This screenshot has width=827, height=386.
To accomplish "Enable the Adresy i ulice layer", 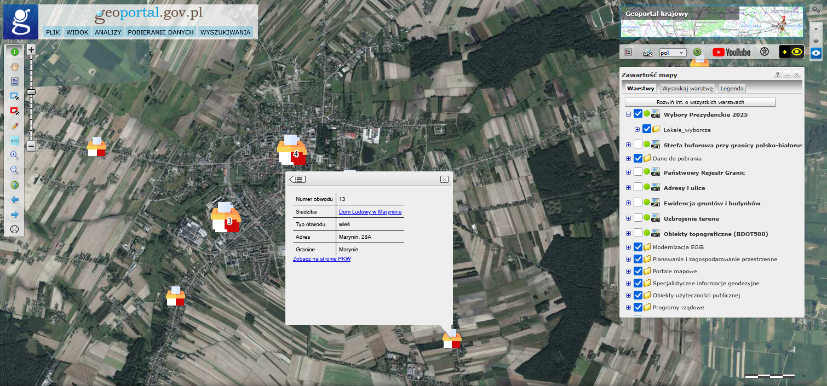I will [x=638, y=187].
